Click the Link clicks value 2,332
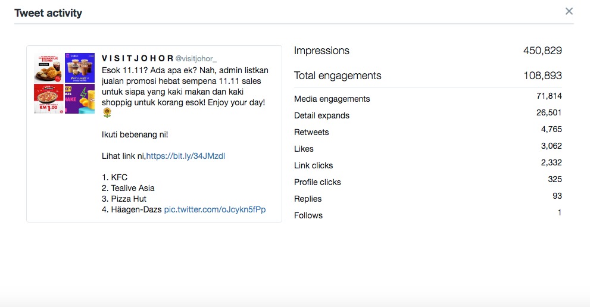590x307 pixels. tap(551, 162)
